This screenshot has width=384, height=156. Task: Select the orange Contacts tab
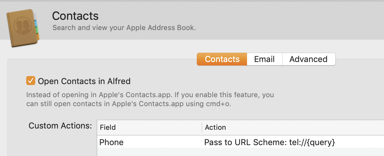[222, 59]
